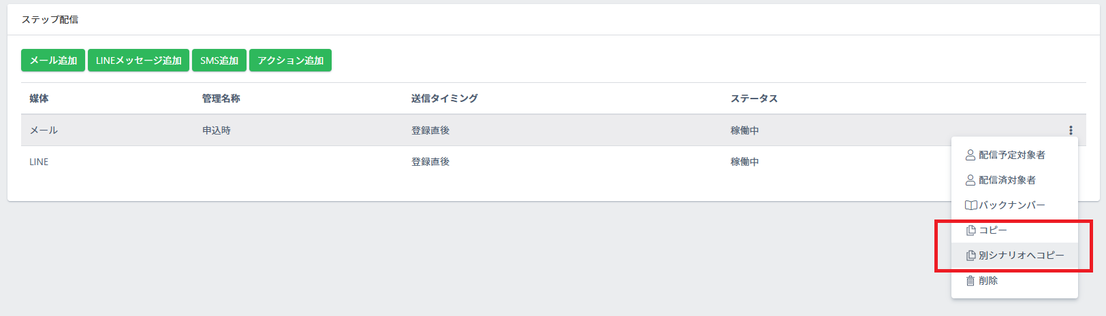This screenshot has height=316, width=1106.
Task: Click the アクション追加 button
Action: [290, 60]
